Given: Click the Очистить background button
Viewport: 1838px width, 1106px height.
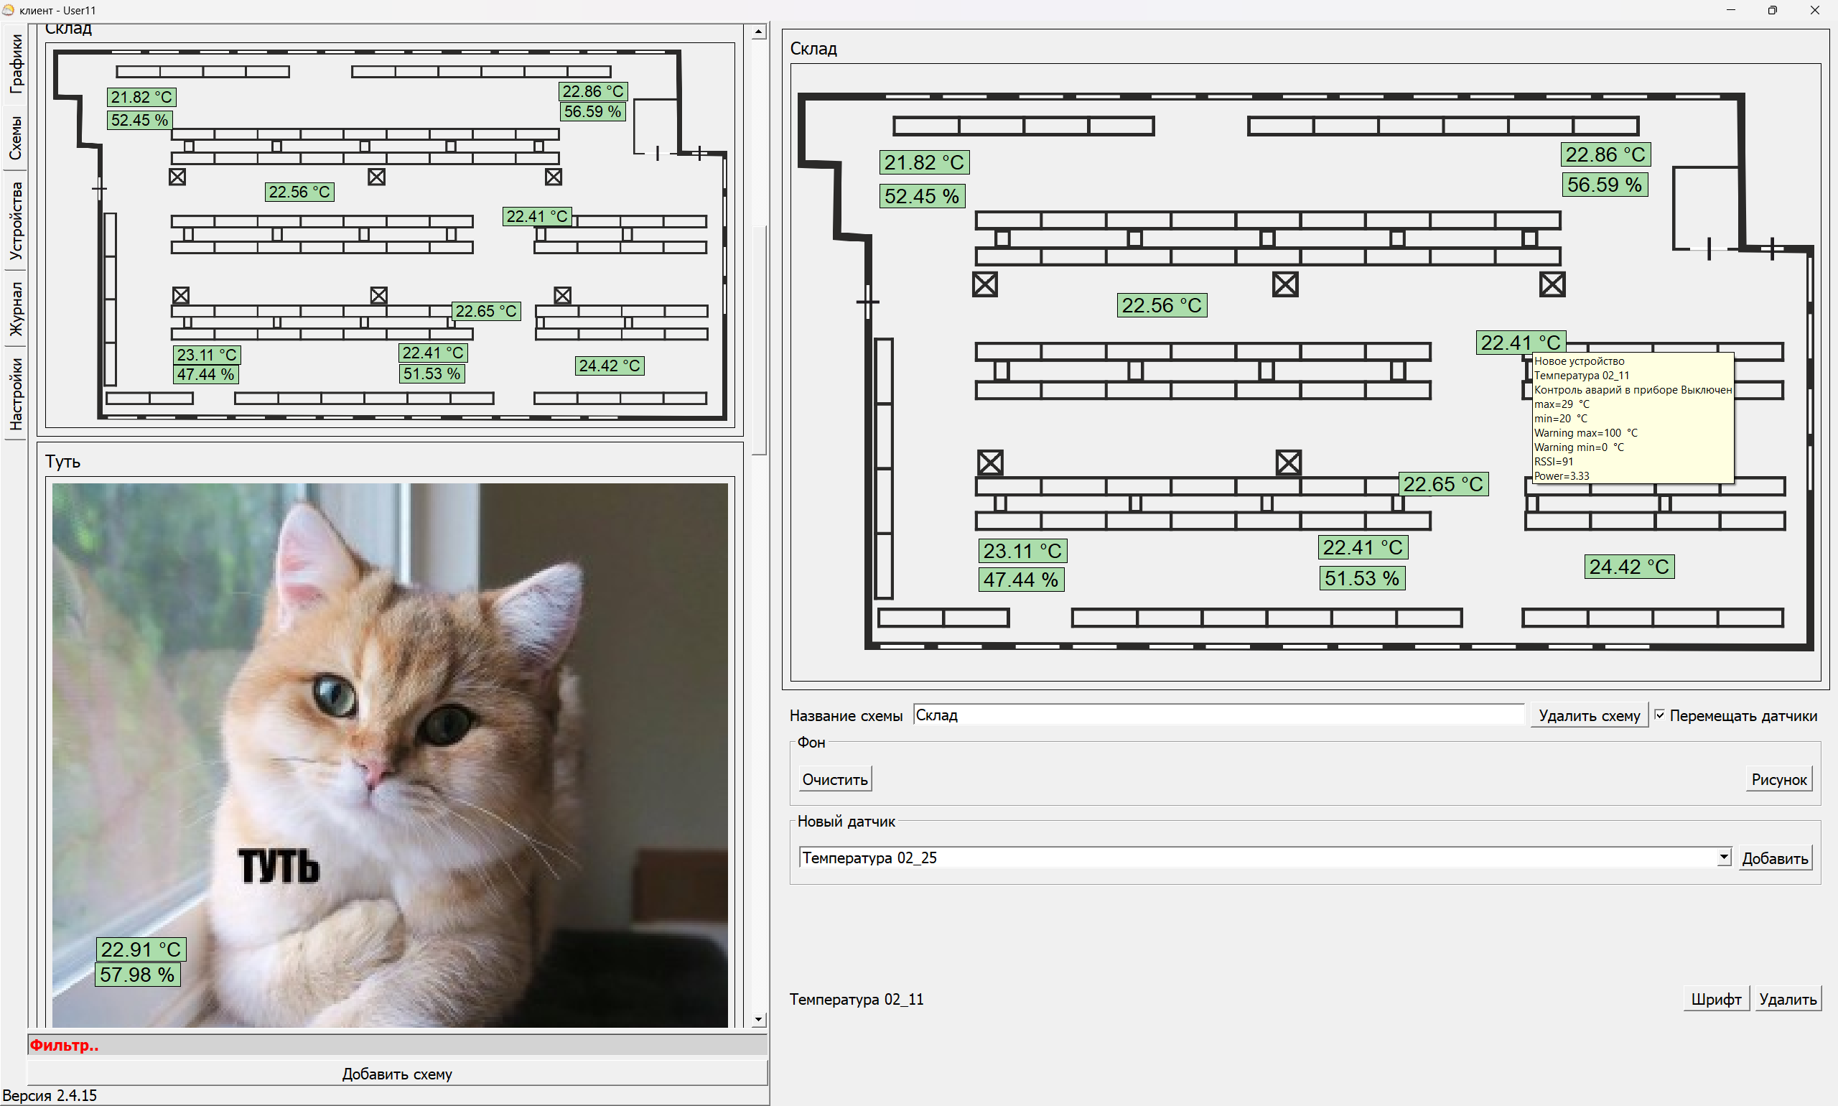Looking at the screenshot, I should 834,779.
